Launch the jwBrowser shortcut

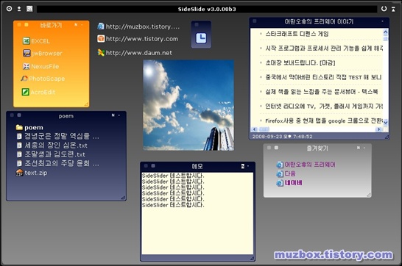(x=43, y=53)
